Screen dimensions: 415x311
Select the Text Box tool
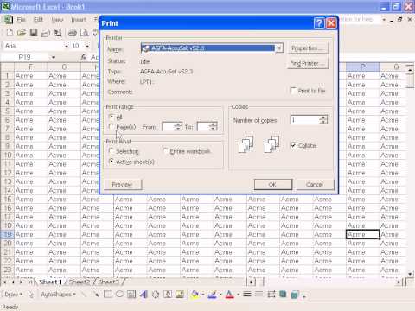coord(131,295)
